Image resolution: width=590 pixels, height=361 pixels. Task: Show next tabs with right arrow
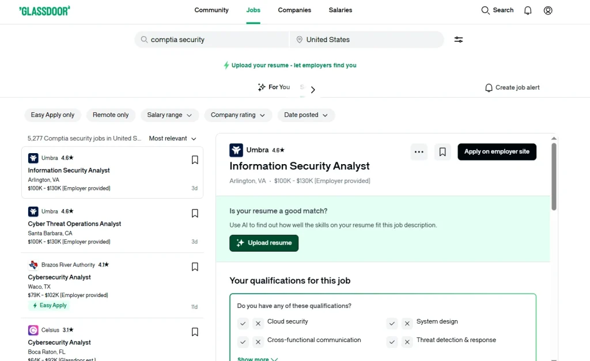313,89
